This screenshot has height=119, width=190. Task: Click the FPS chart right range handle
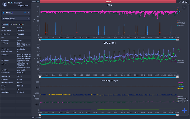point(177,40)
